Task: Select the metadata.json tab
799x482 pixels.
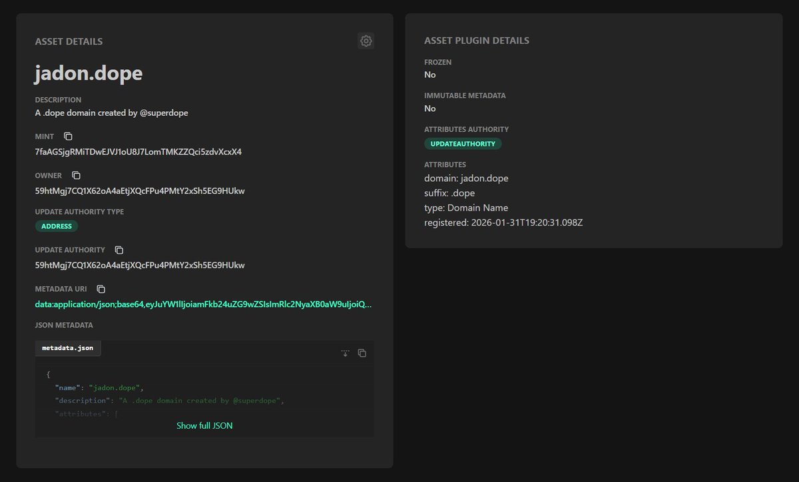Action: [x=67, y=348]
